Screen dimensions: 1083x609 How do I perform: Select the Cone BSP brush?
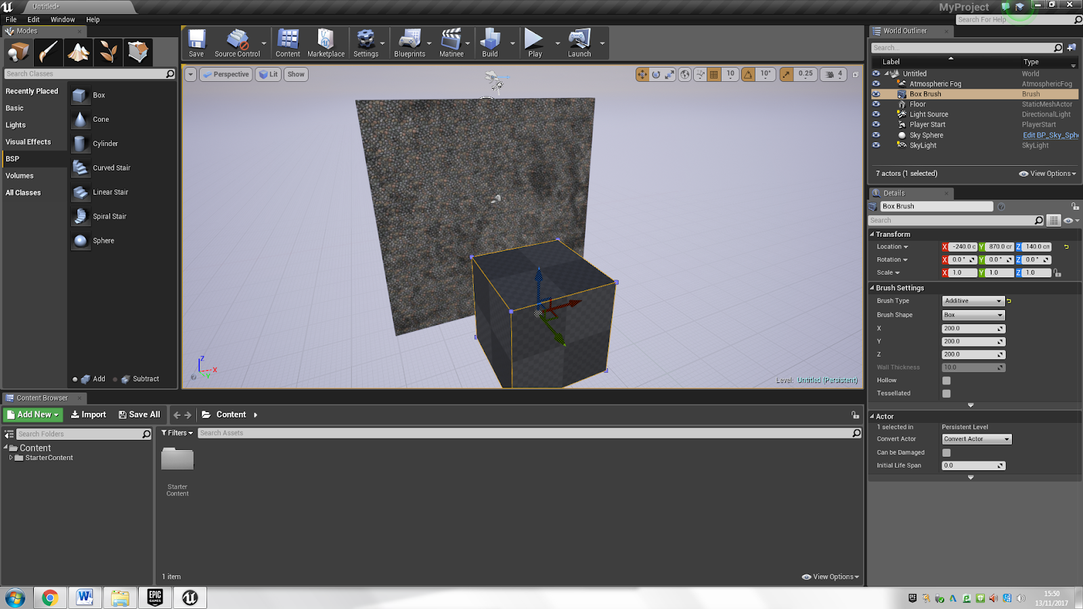[x=122, y=120]
